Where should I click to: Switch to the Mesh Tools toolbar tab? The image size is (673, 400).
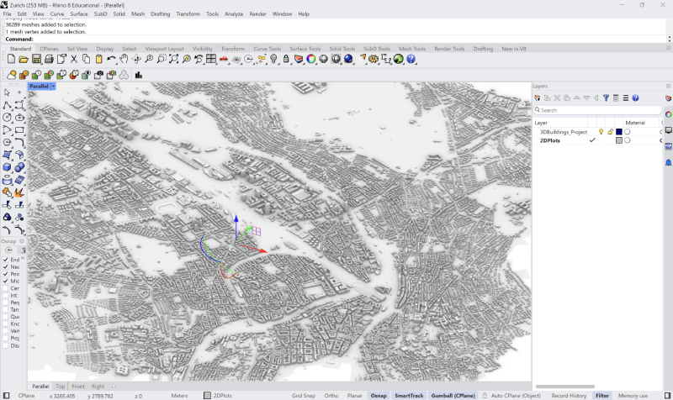tap(412, 49)
